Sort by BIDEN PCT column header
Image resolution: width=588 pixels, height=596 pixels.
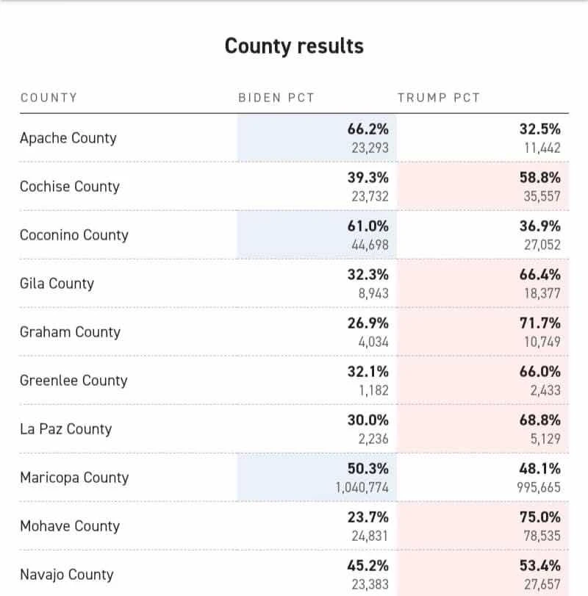(x=276, y=98)
